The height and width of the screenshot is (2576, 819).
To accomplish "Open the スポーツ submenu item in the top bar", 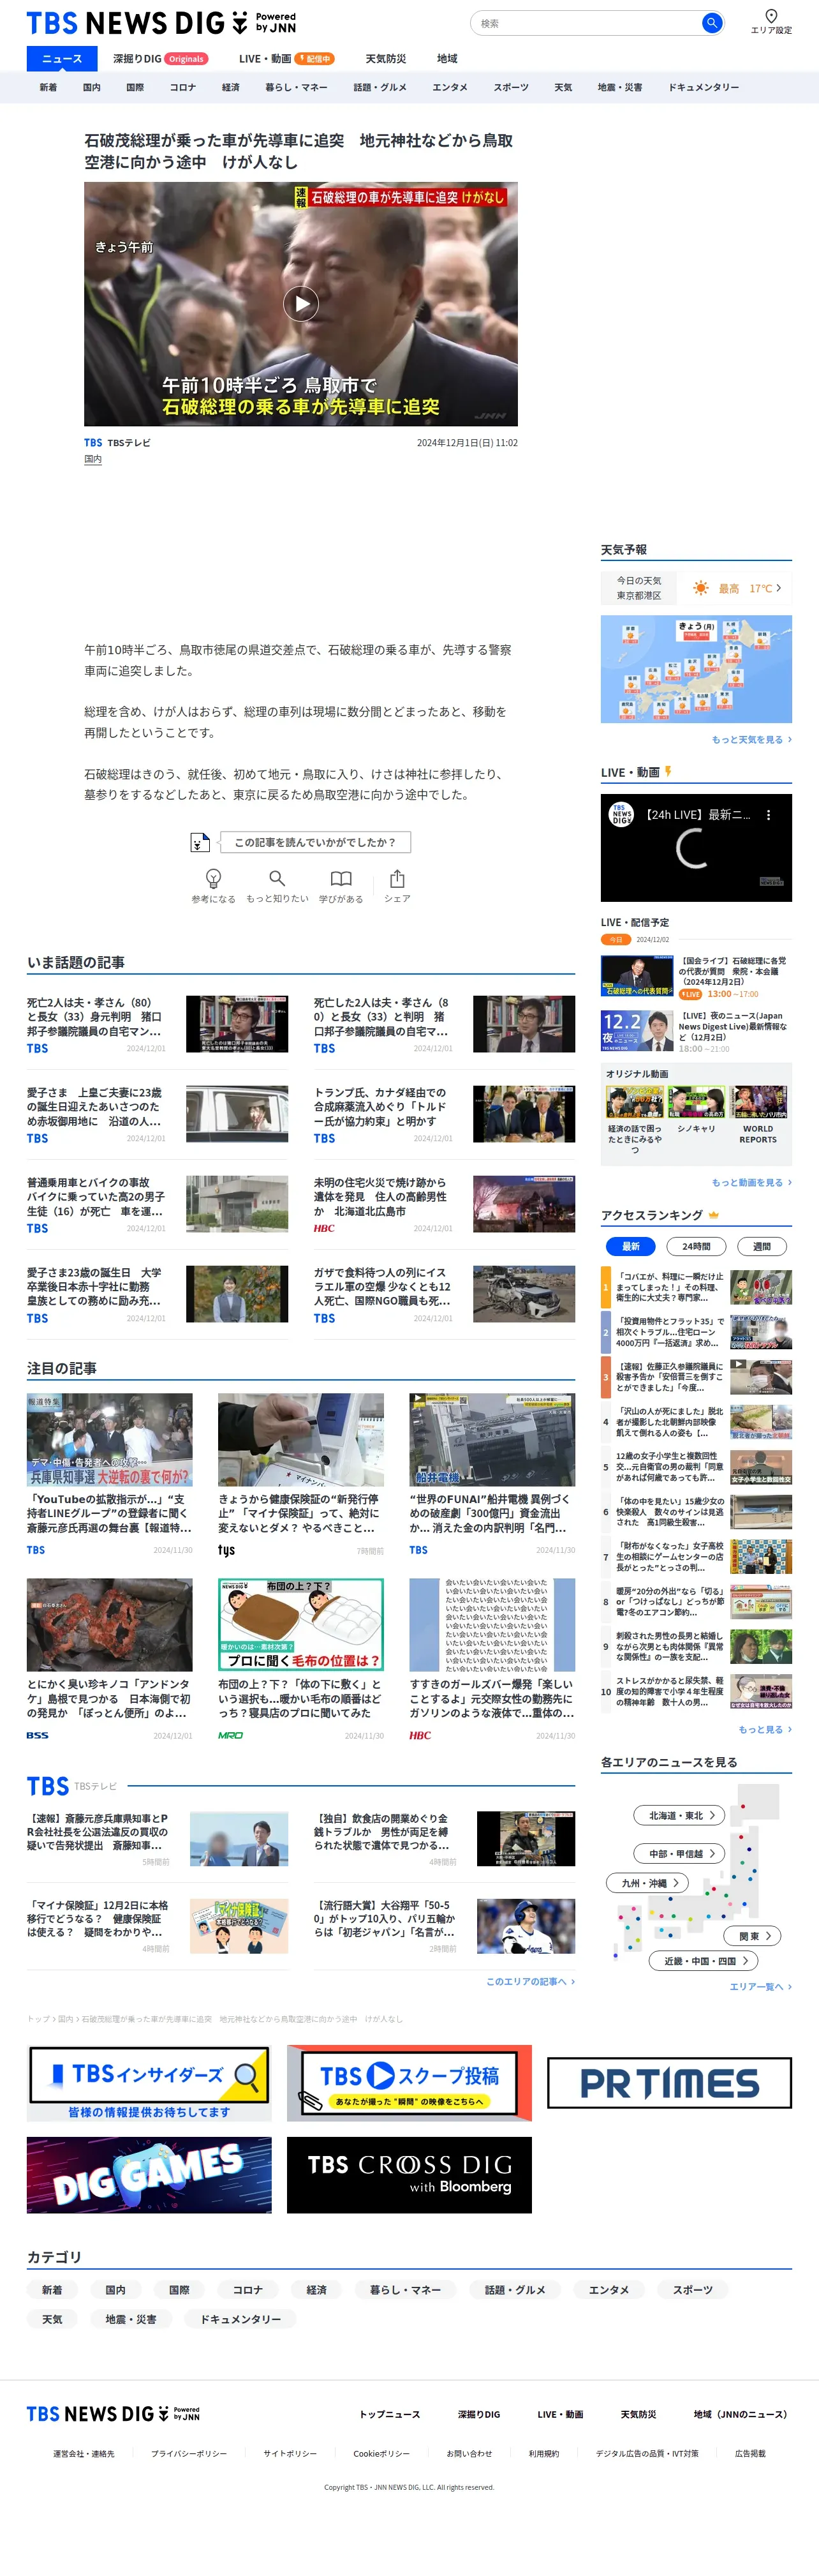I will 510,87.
